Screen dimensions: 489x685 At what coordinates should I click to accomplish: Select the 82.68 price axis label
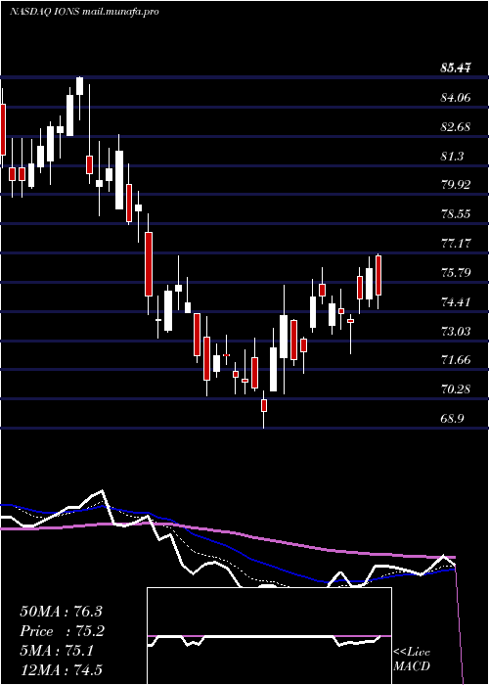(x=456, y=127)
